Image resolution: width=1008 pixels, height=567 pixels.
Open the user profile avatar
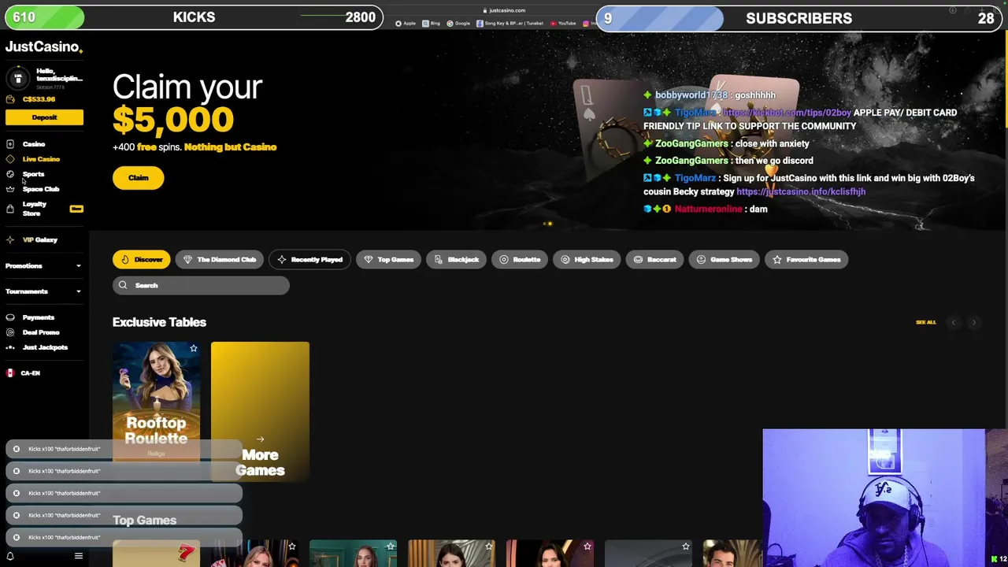(18, 78)
